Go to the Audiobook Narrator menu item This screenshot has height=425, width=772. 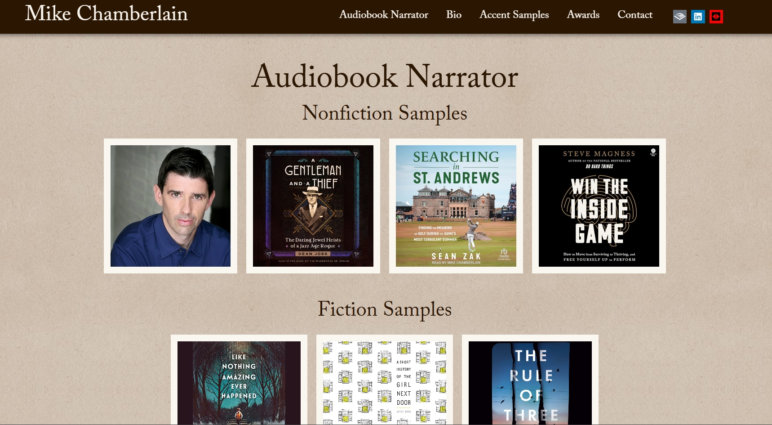[383, 15]
